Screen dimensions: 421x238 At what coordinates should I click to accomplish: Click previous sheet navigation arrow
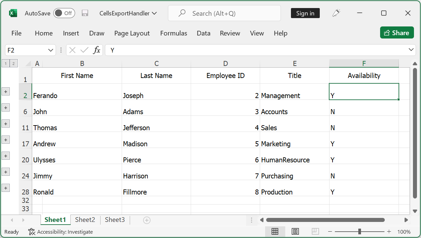pyautogui.click(x=12, y=220)
